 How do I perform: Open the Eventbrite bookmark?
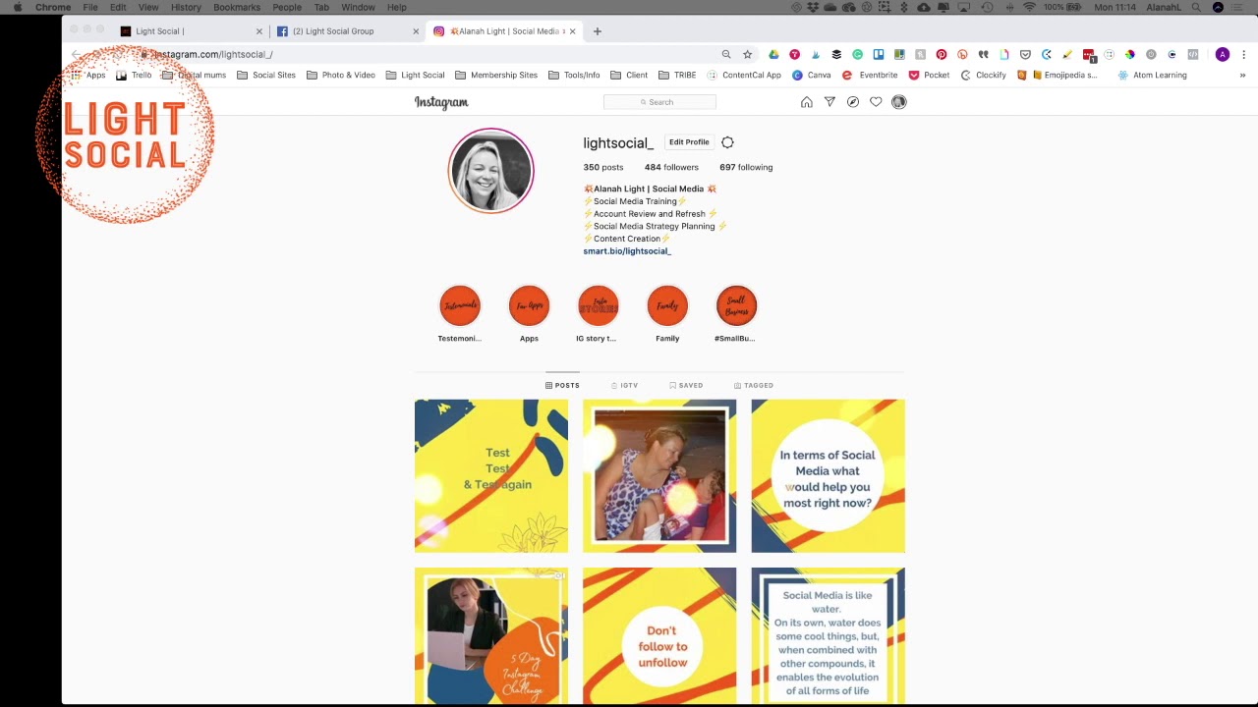pos(870,76)
